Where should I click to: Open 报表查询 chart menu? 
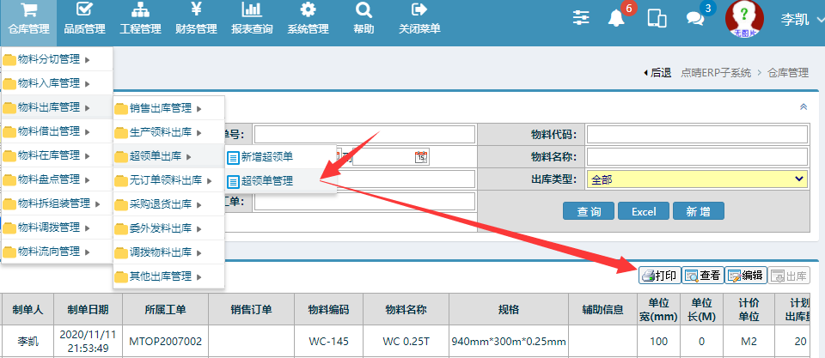[x=252, y=19]
